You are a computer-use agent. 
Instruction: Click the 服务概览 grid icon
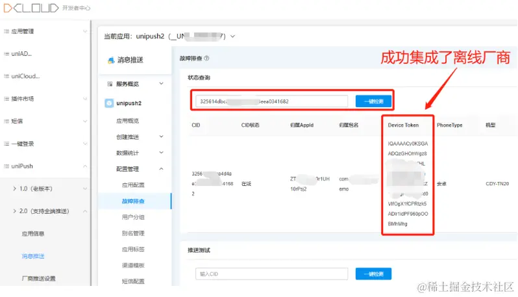point(110,84)
